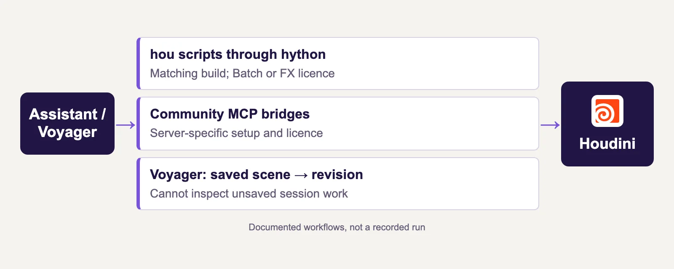Click the arrow pointing toward the Houdini box
The width and height of the screenshot is (674, 269).
[x=550, y=125]
